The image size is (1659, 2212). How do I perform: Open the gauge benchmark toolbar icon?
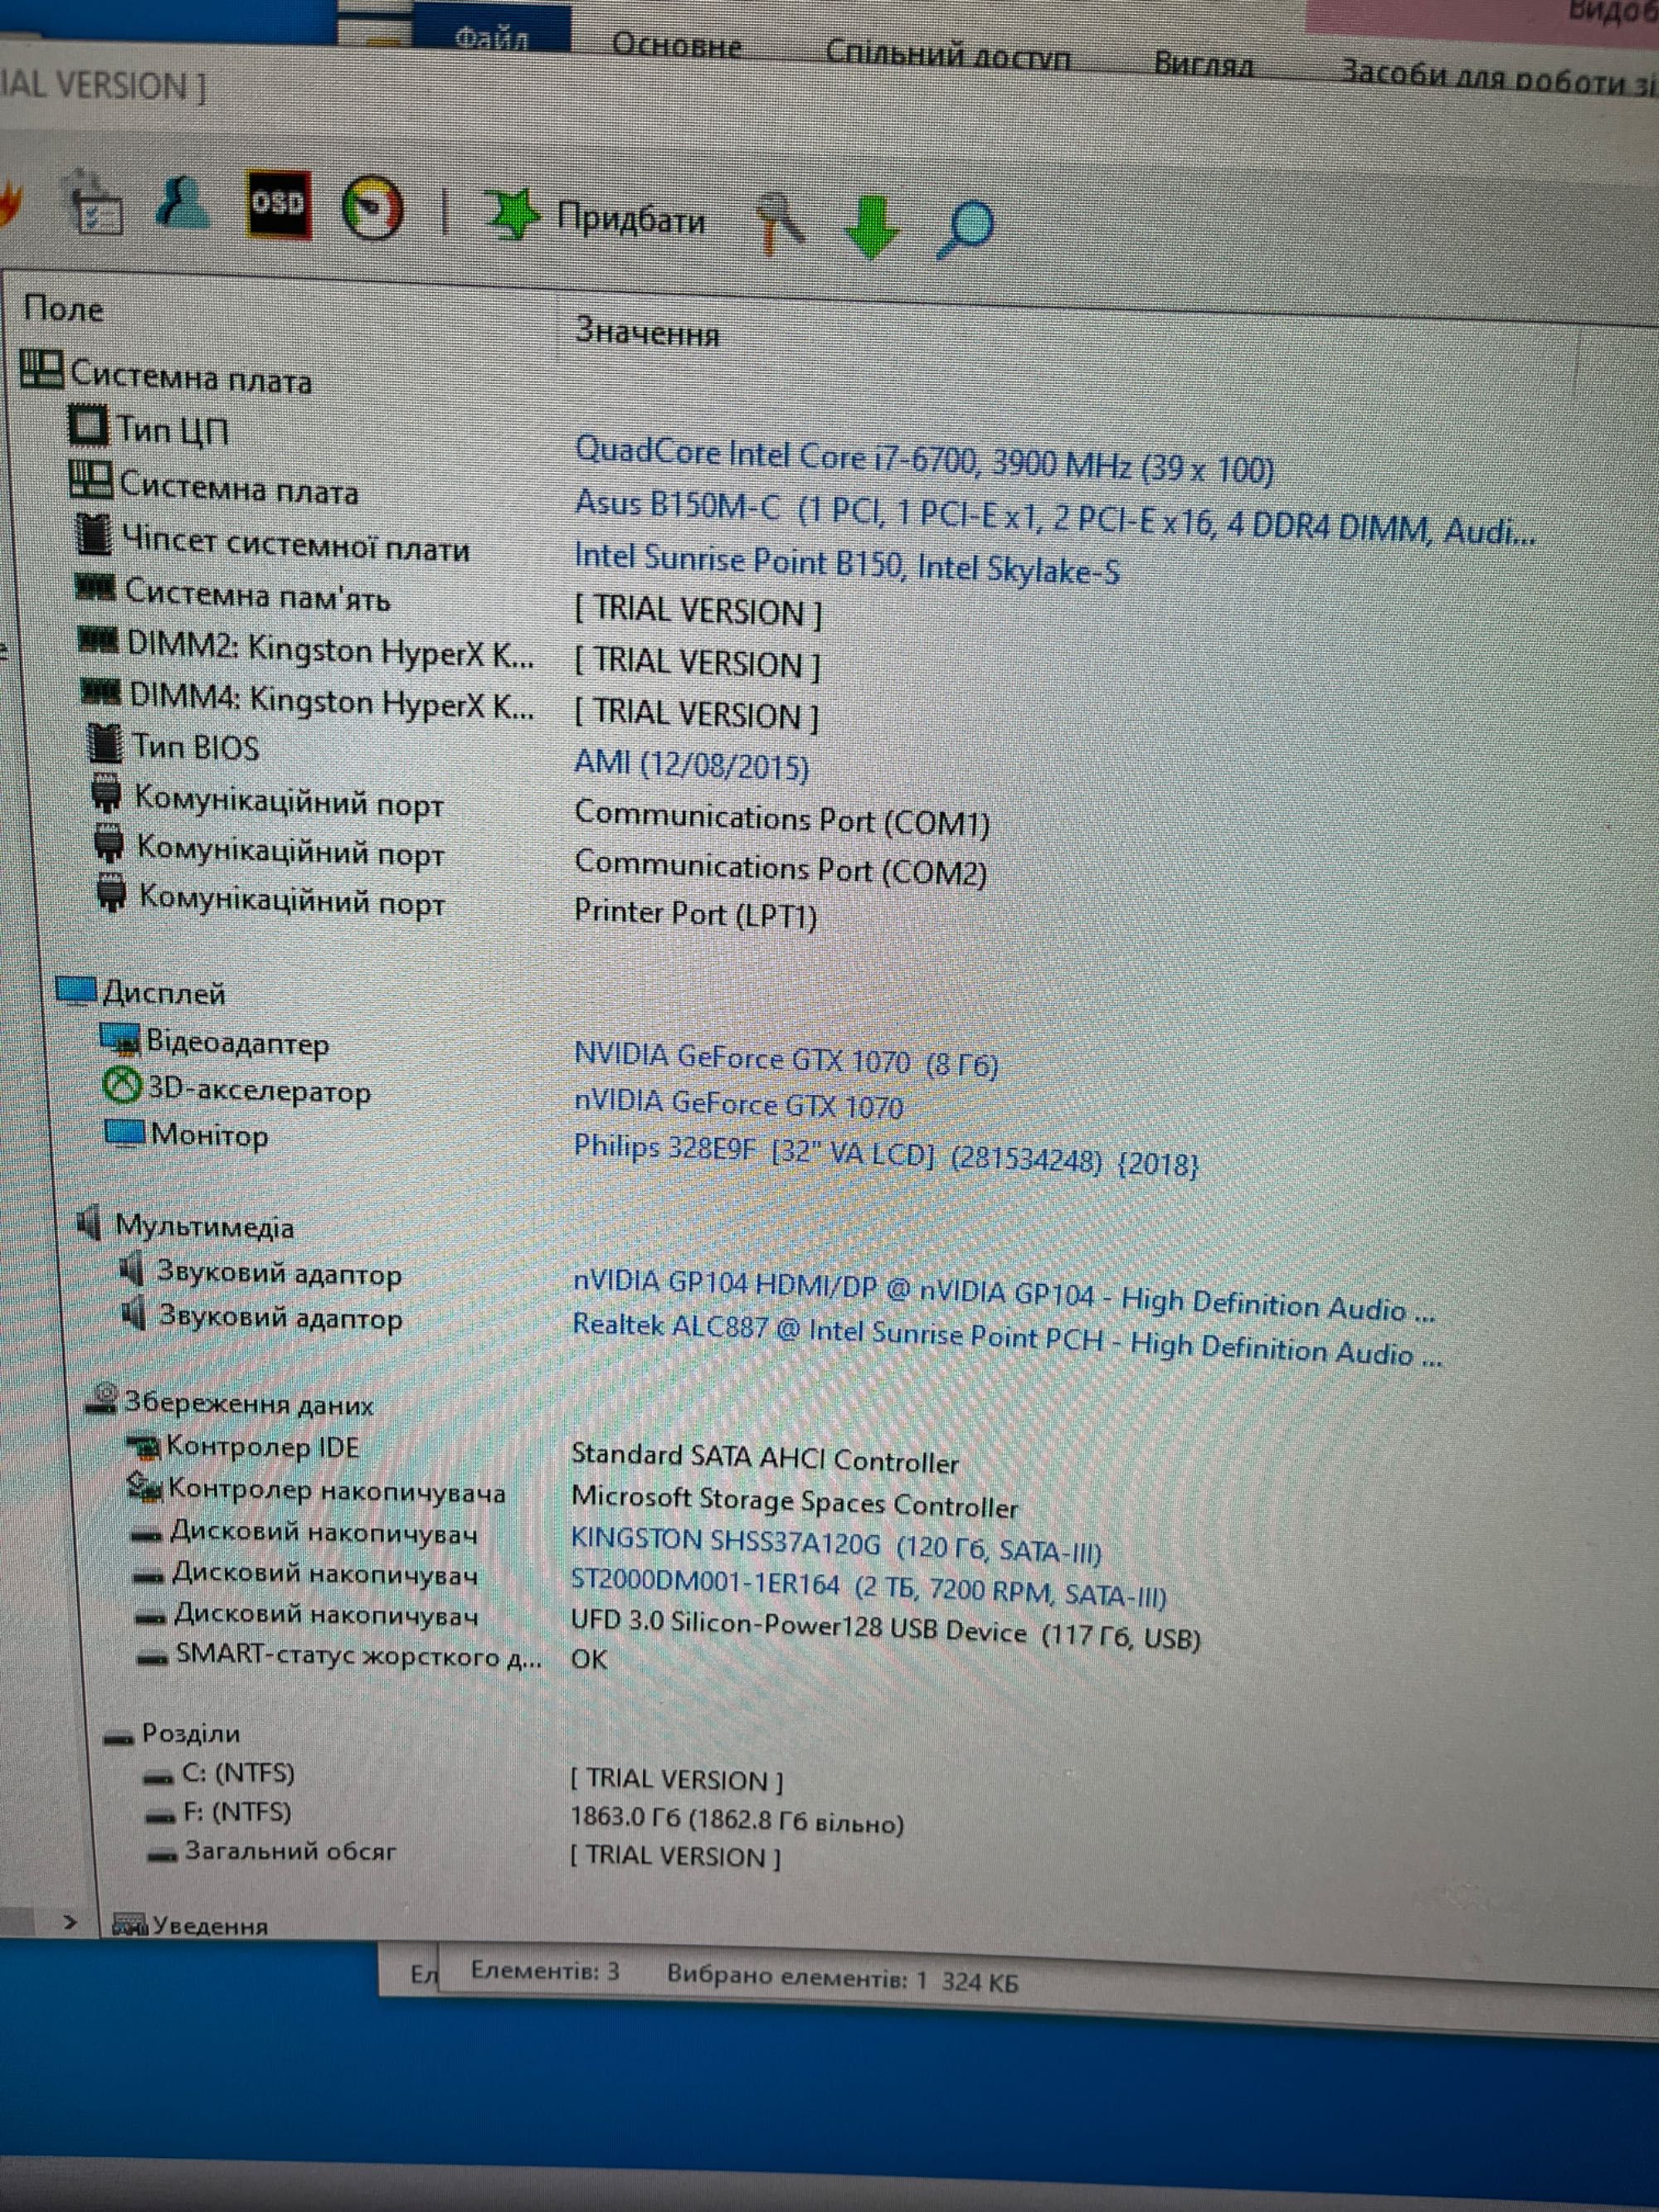pos(372,209)
